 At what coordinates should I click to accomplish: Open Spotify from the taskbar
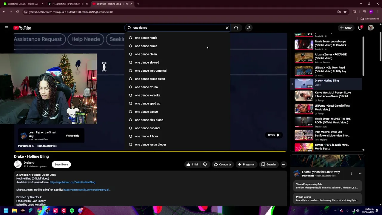click(x=72, y=211)
